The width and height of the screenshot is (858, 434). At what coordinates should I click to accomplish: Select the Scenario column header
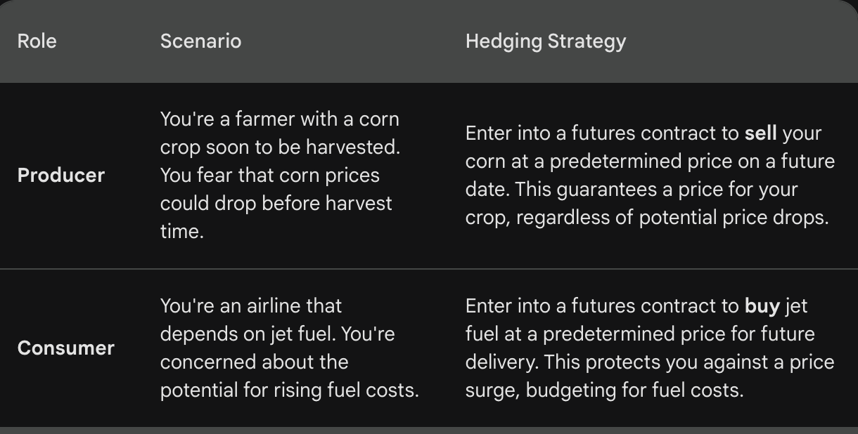[200, 41]
